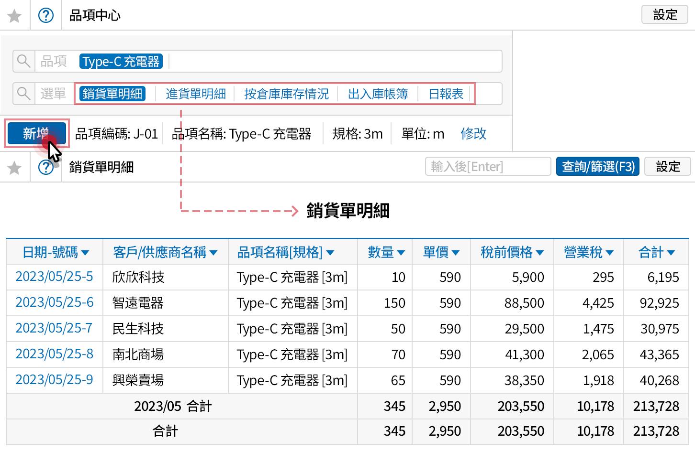This screenshot has height=451, width=695.
Task: Open the help icon beside 銷貨單明細
Action: point(46,167)
